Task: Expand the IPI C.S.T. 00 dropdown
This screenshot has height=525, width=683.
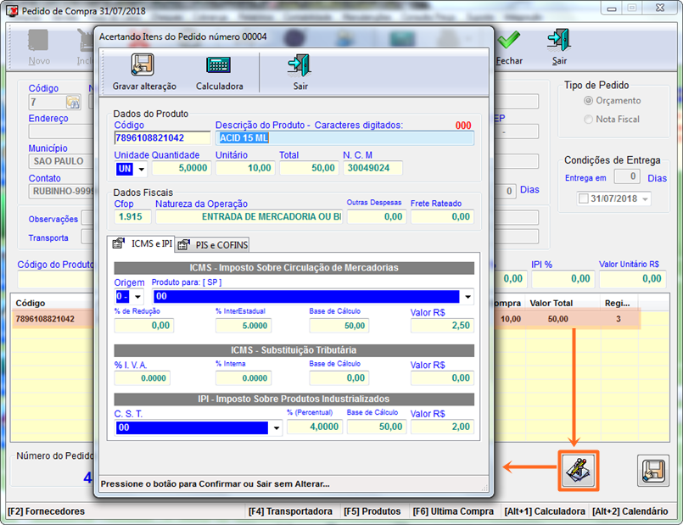Action: (276, 428)
